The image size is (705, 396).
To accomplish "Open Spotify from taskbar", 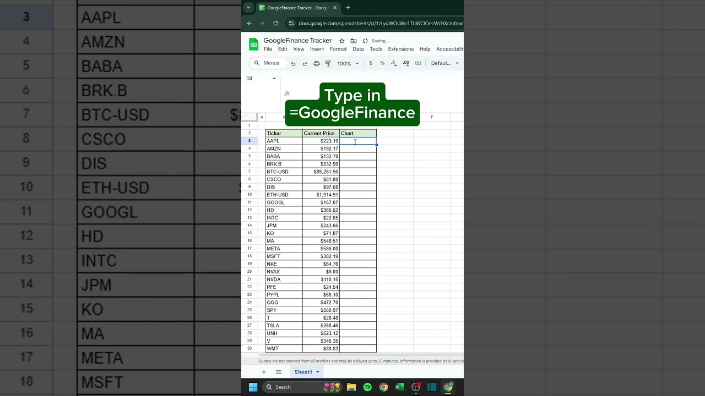I will pos(367,387).
